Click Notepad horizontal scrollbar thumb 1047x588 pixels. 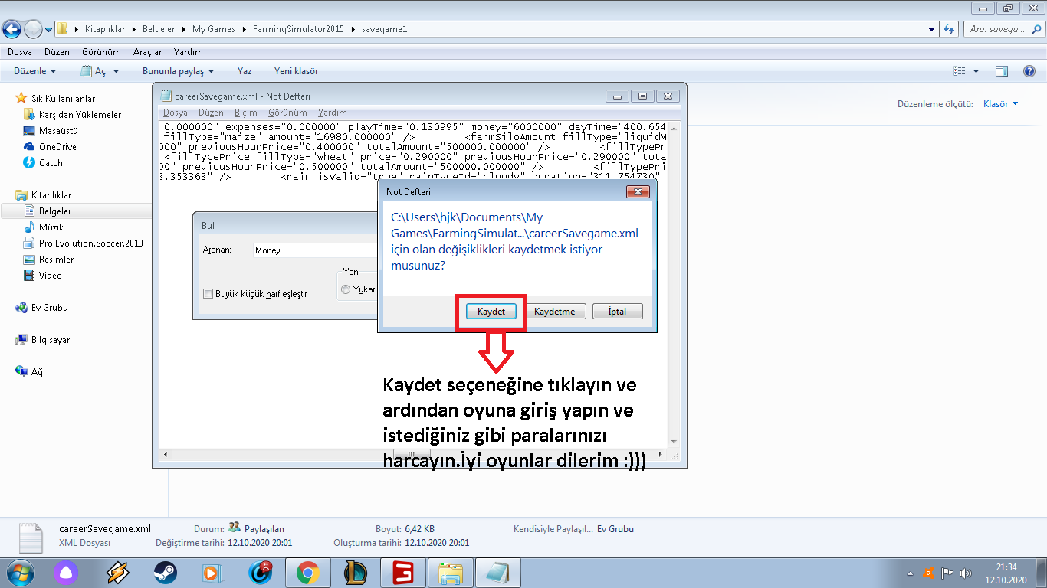tap(411, 454)
